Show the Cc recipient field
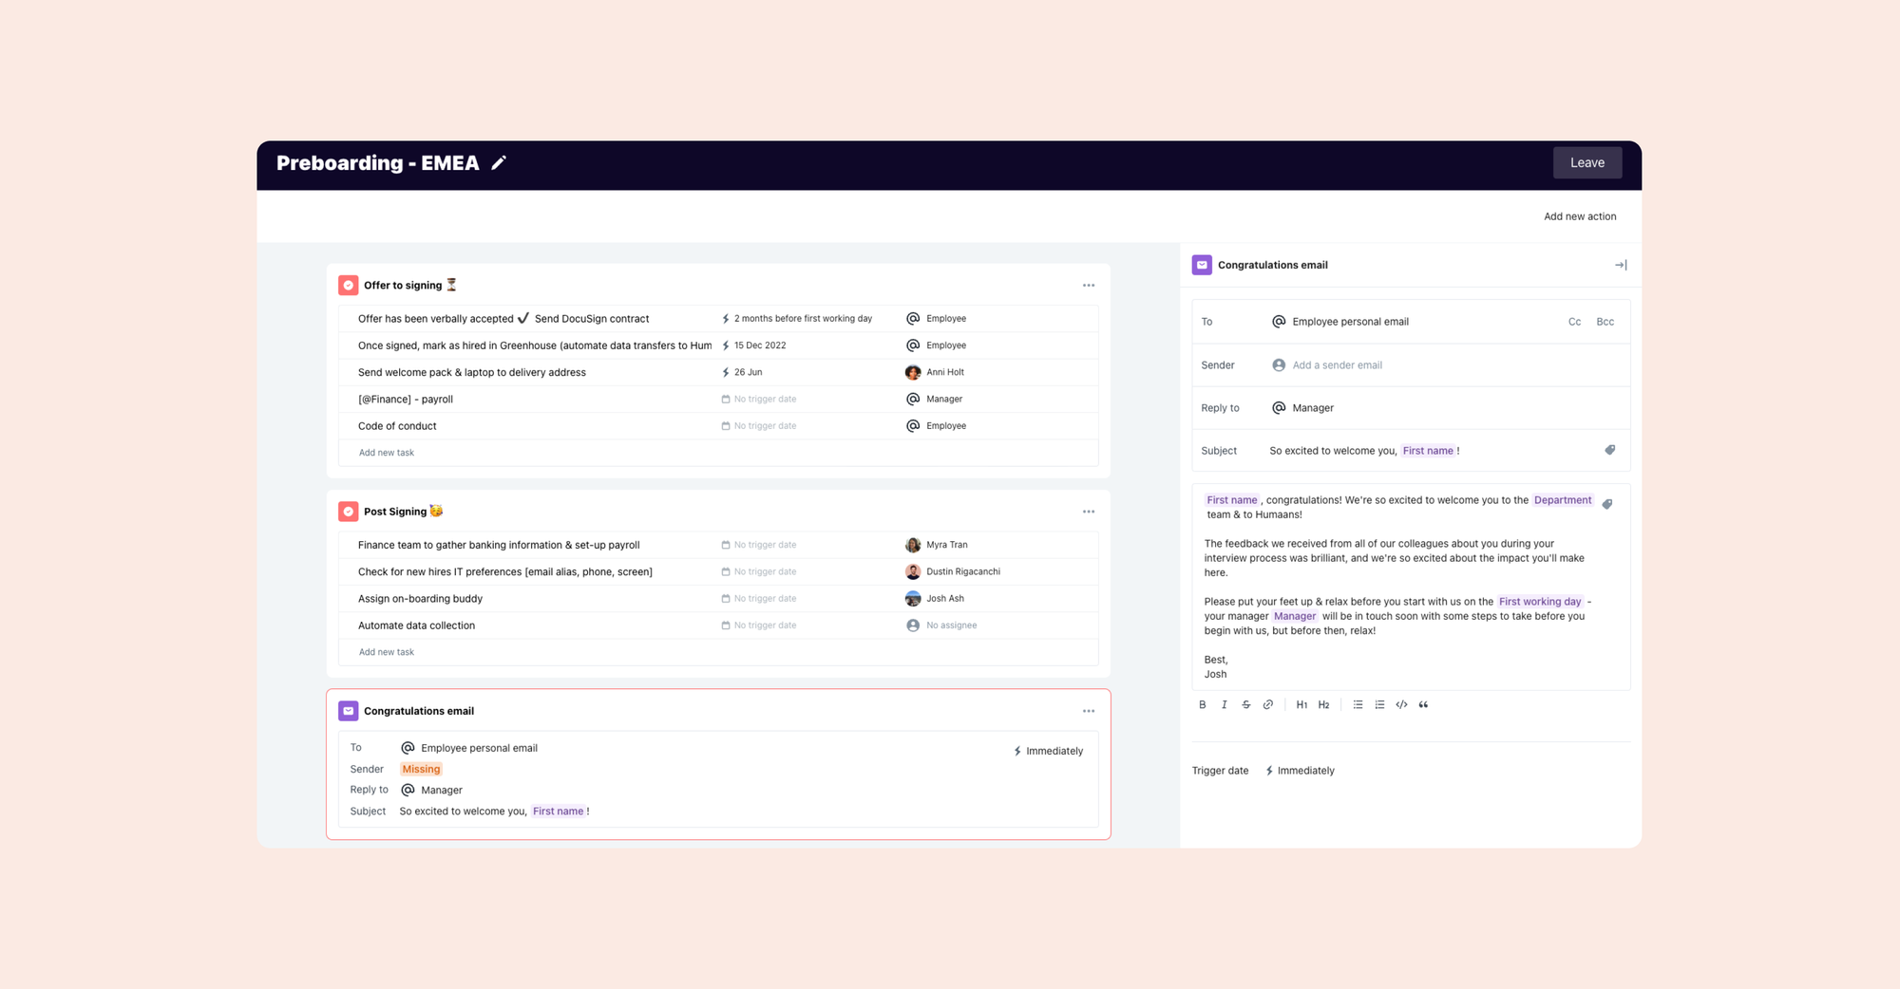Screen dimensions: 1900x989 coord(1574,321)
